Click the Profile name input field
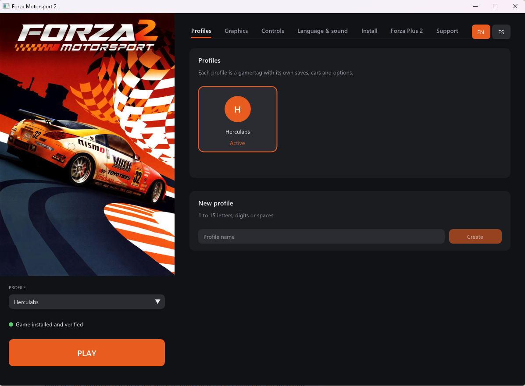 [321, 237]
